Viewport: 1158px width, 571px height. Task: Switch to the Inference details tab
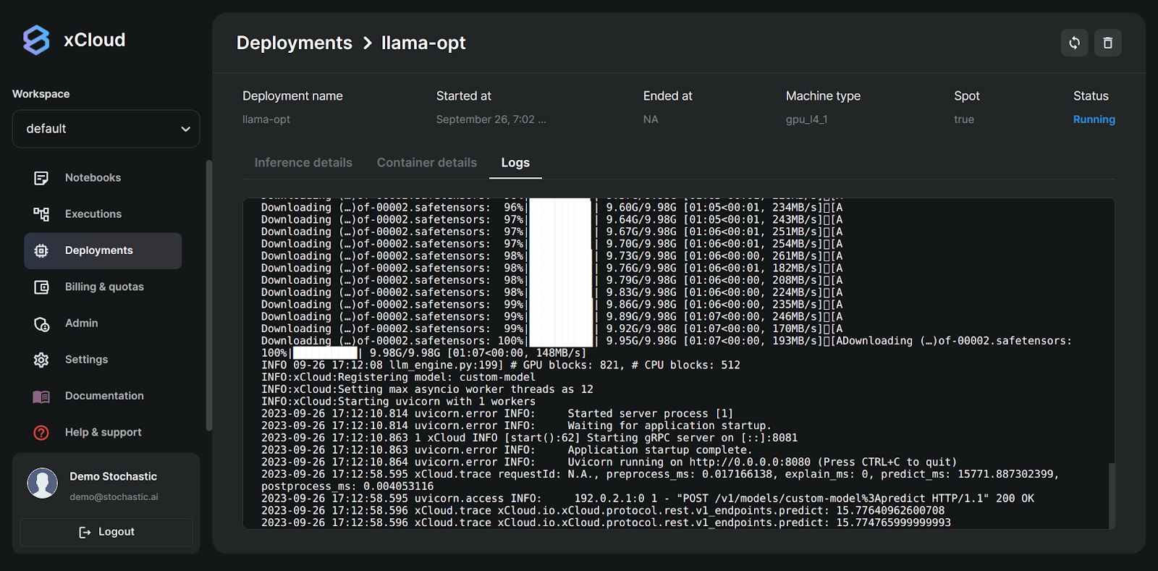coord(303,163)
